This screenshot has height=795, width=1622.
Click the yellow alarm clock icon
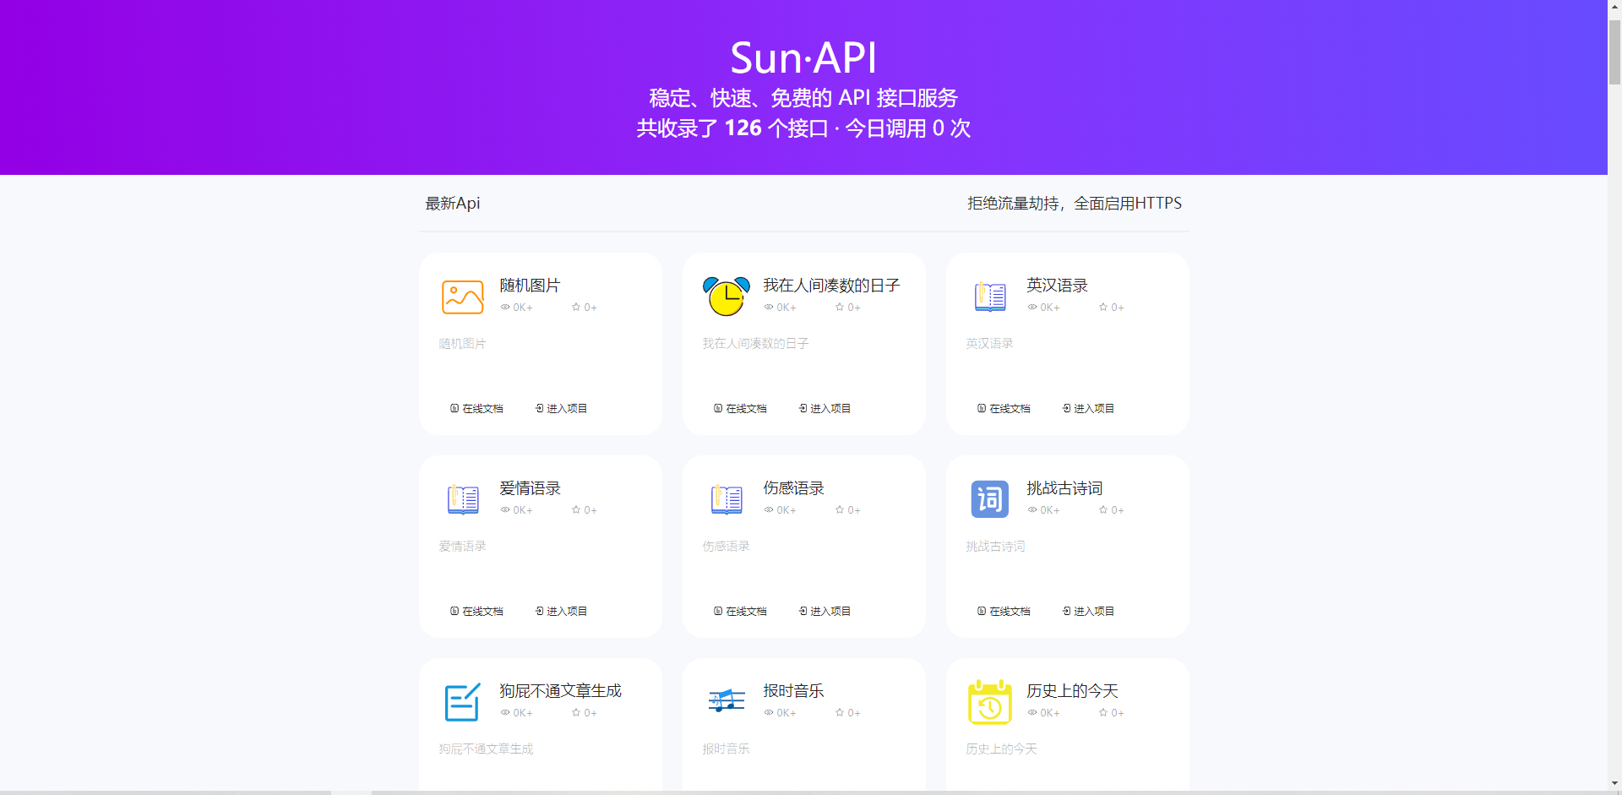pyautogui.click(x=726, y=297)
